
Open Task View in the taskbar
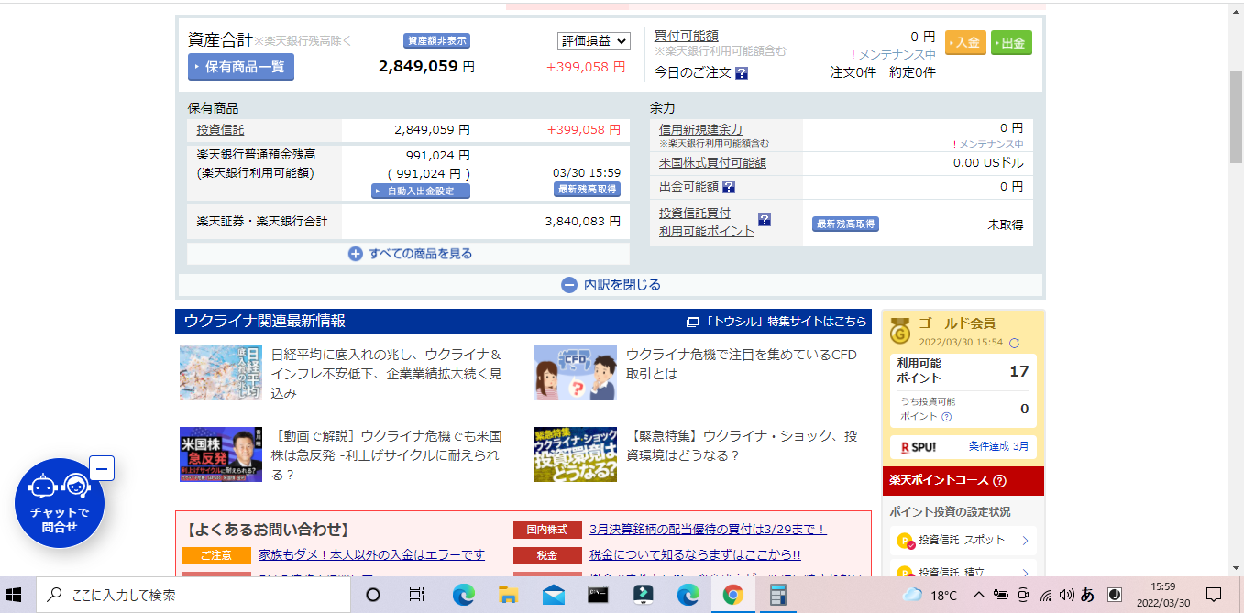416,595
